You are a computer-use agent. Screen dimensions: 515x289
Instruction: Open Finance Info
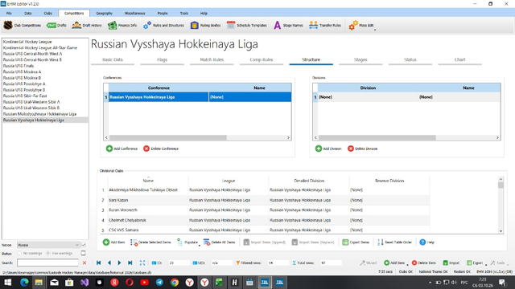click(122, 25)
